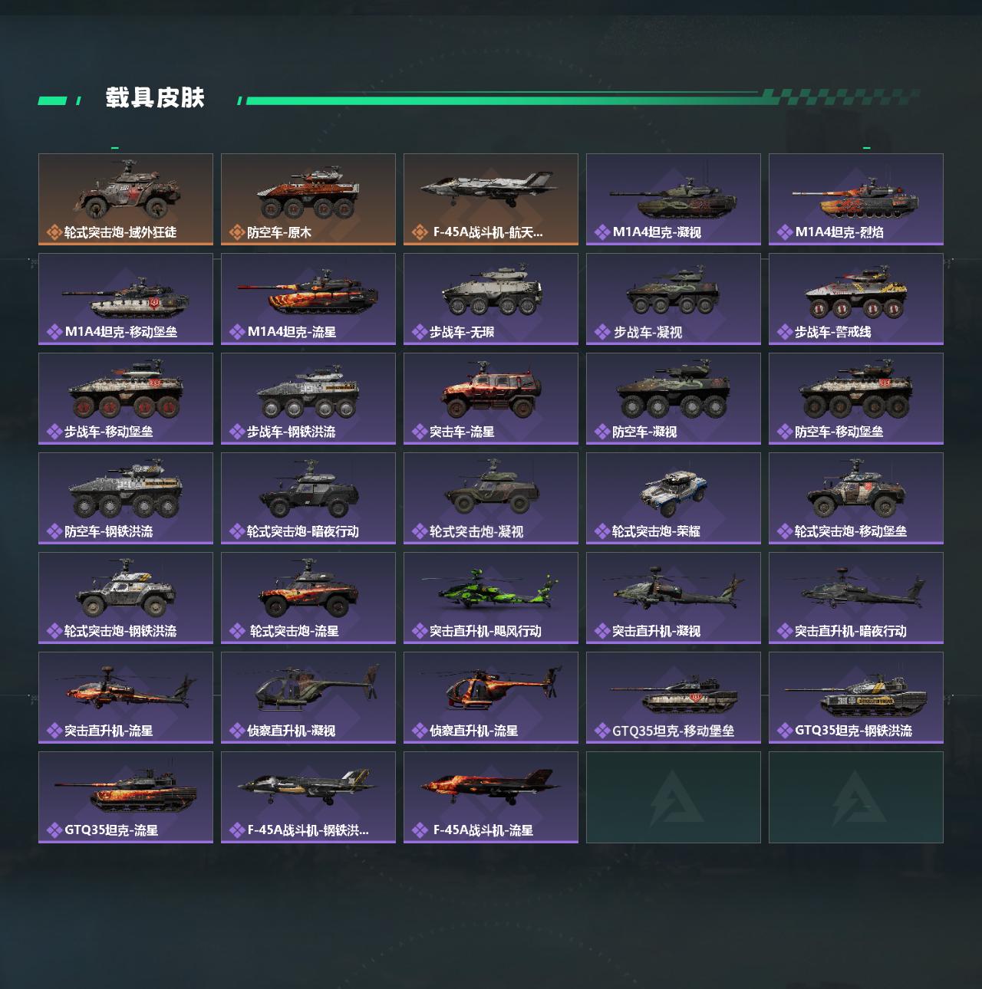Click orange rarity icon beside 防空车-原木
Image resolution: width=982 pixels, height=989 pixels.
[236, 232]
